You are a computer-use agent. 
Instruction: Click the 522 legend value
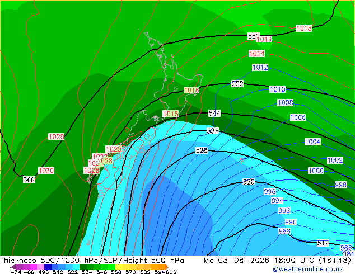point(72,272)
